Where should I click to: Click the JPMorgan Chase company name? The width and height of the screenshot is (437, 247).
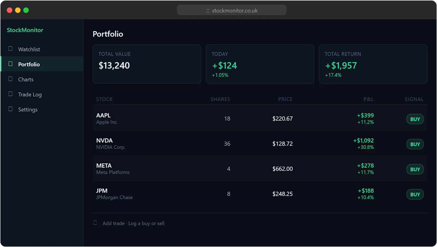tap(114, 197)
